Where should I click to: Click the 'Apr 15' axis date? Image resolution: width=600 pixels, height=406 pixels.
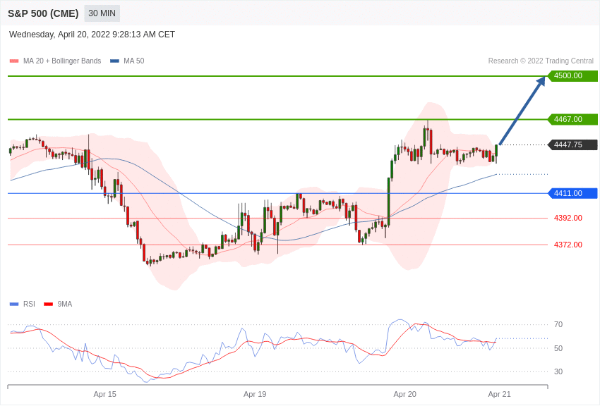[105, 394]
